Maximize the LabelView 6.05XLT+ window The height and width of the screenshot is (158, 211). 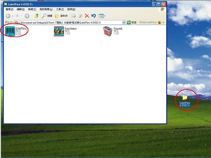159,4
